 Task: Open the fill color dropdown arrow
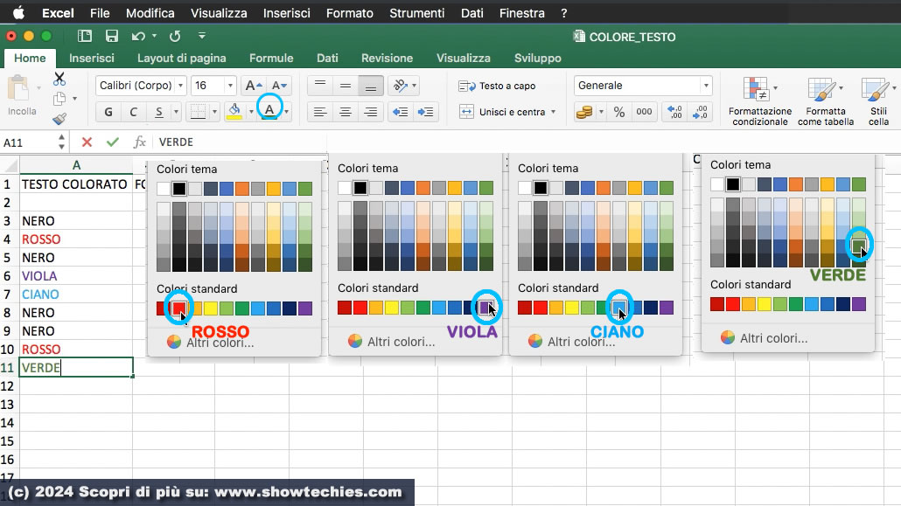pos(250,112)
